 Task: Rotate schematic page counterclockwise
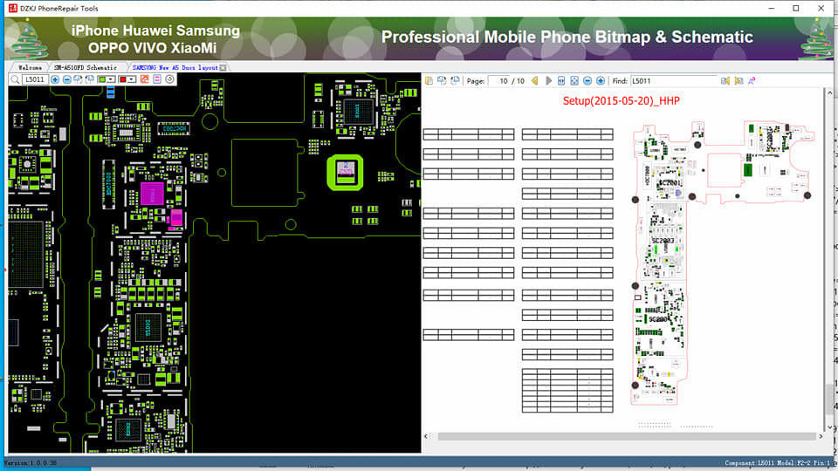pos(442,80)
